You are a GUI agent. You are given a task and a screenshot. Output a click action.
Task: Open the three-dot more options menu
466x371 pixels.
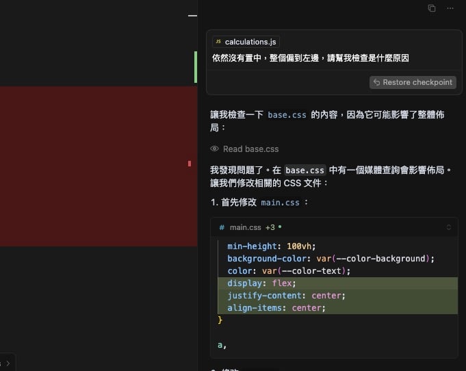[x=450, y=8]
